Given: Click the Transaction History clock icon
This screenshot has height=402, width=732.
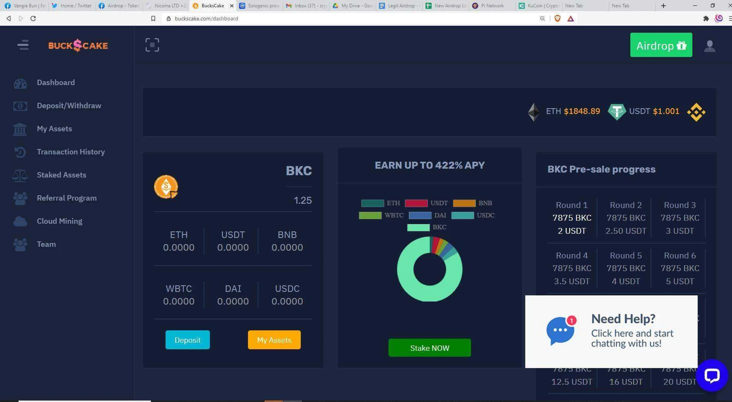Looking at the screenshot, I should (20, 152).
